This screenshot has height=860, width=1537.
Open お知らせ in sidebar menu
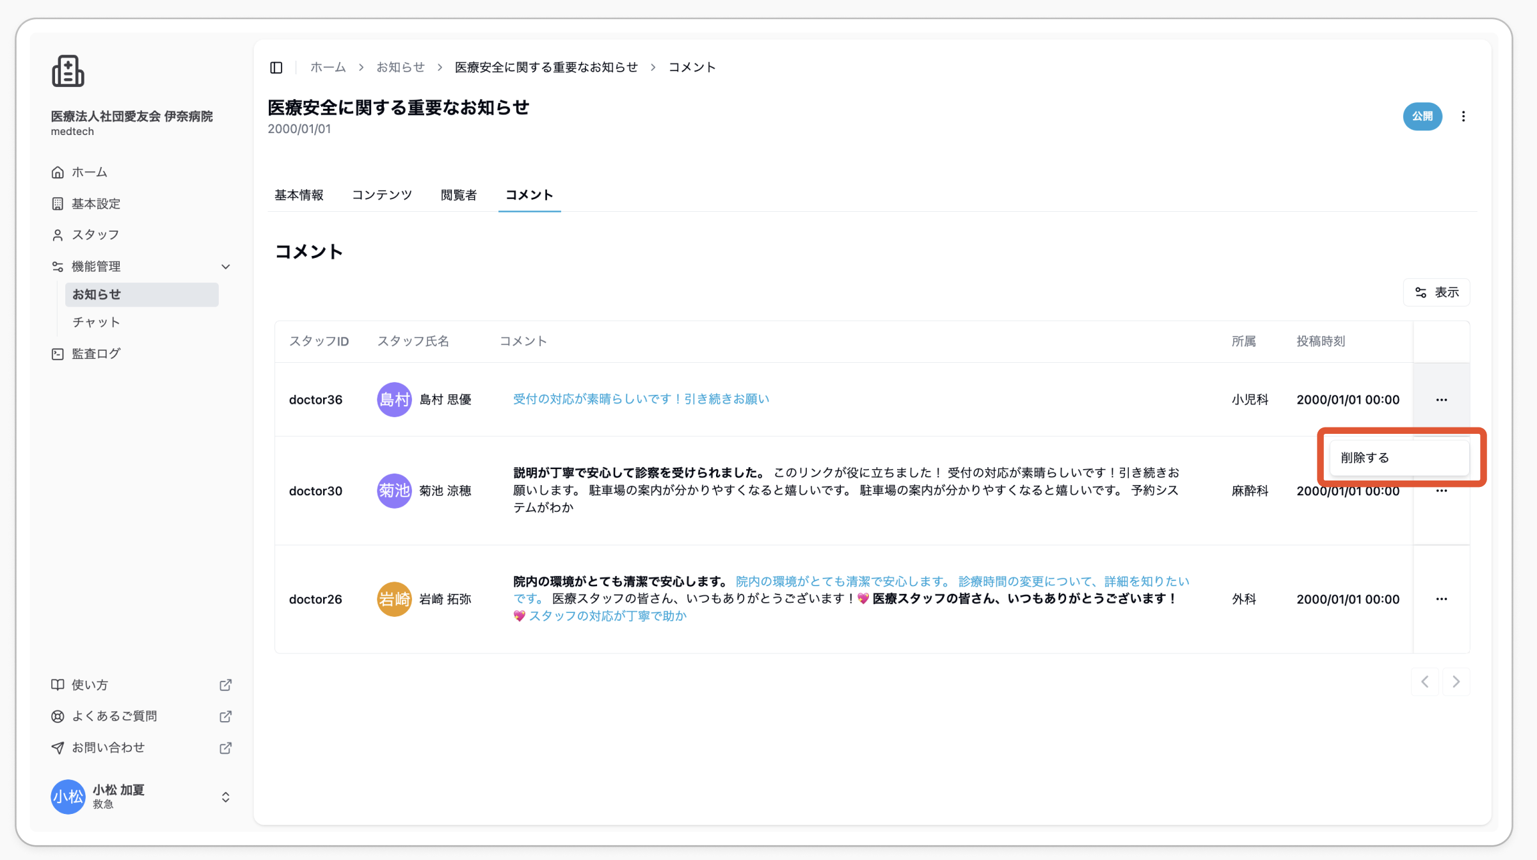click(x=141, y=295)
